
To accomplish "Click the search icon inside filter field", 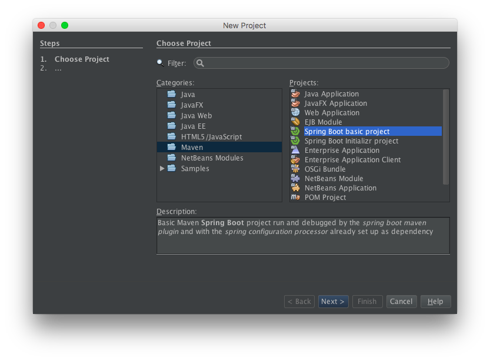I will (201, 63).
